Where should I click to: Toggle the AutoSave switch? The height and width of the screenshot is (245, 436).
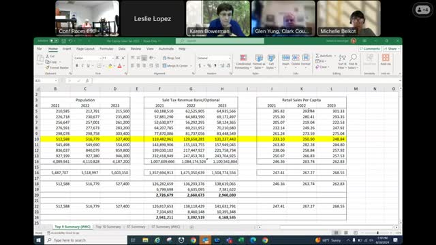point(54,41)
